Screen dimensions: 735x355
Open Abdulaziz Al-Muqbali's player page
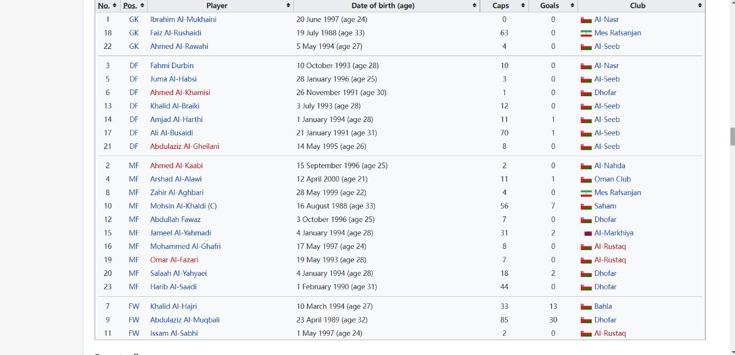point(185,320)
